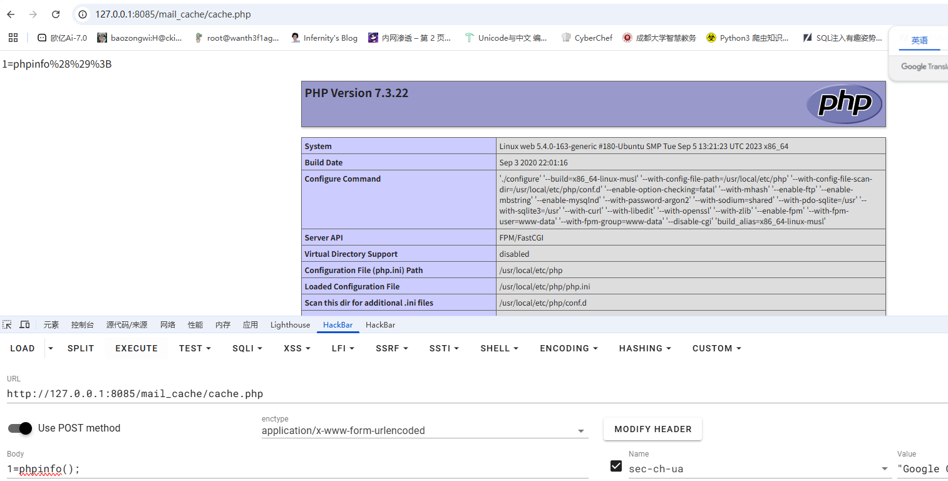
Task: Open the Chrome apps grid icon
Action: pyautogui.click(x=13, y=38)
